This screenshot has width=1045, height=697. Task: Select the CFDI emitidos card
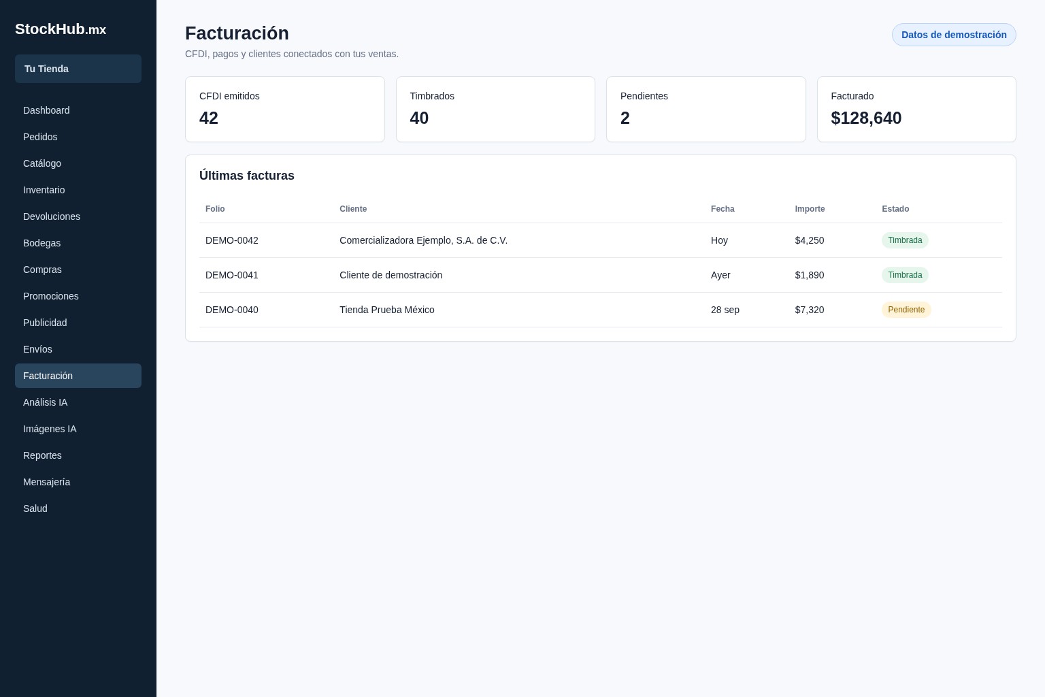pos(285,109)
